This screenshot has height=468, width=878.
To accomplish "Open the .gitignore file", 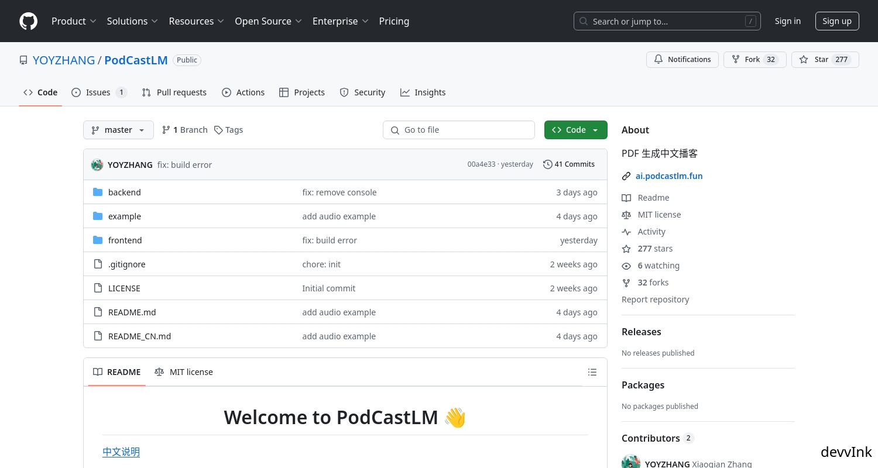I will 127,264.
